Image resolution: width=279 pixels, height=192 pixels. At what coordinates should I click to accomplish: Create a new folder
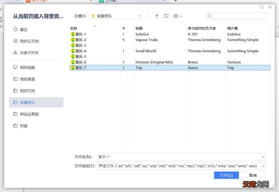(166, 16)
